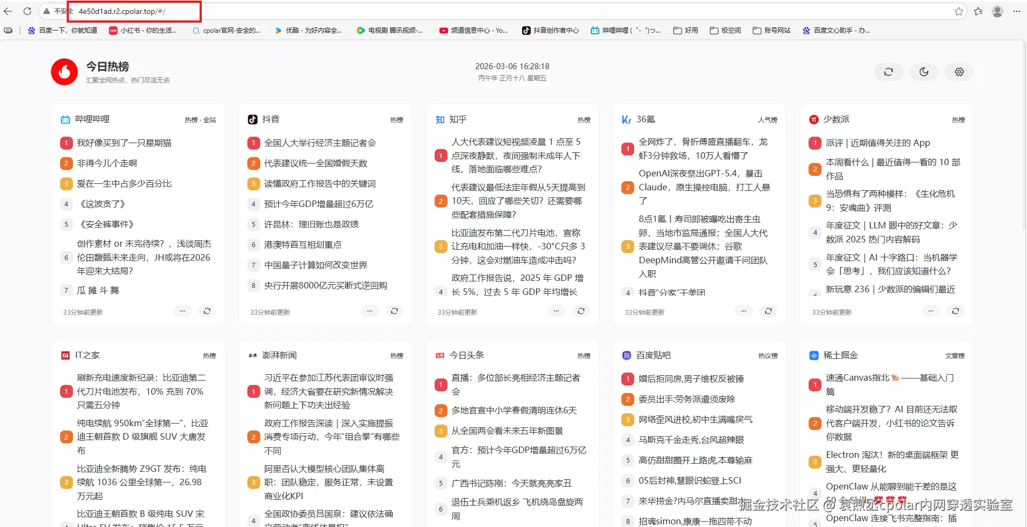Expand 极空间 bookmark folder
This screenshot has width=1027, height=527.
pyautogui.click(x=725, y=31)
